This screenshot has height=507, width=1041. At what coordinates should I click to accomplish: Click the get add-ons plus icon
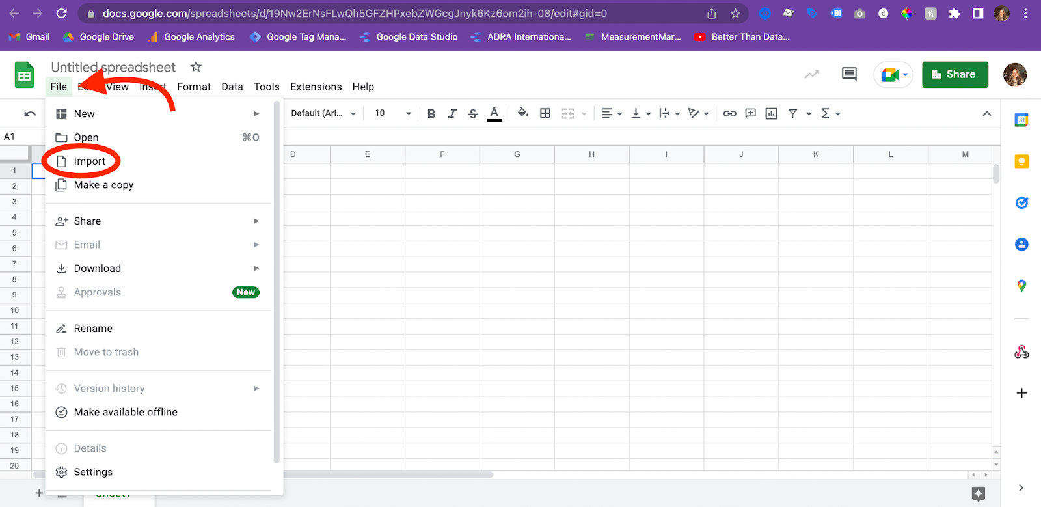click(1021, 393)
